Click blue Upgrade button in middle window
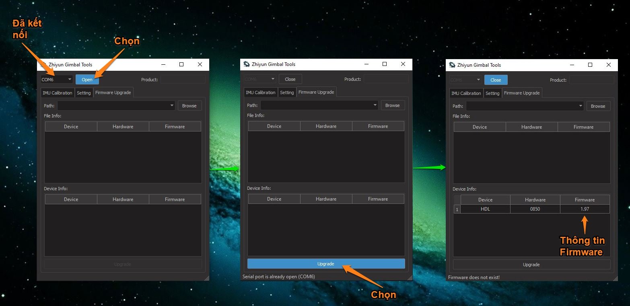630x306 pixels. 326,264
